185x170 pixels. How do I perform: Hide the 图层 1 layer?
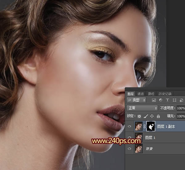tap(129, 137)
